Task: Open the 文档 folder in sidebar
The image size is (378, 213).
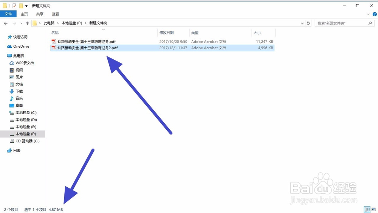Action: pos(19,84)
